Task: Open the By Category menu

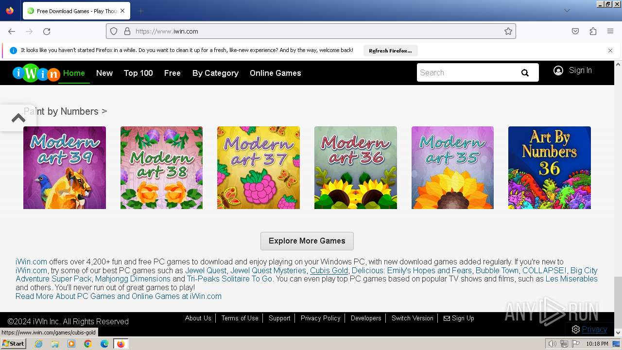Action: point(215,73)
